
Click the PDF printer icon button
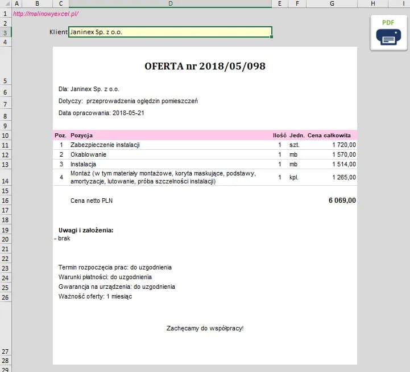(388, 32)
